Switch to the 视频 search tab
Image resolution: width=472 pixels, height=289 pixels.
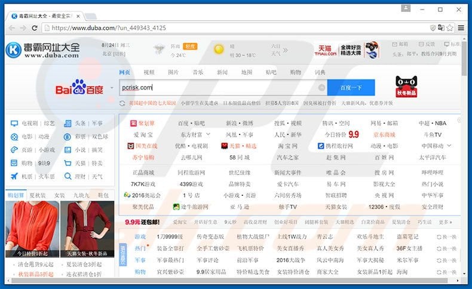pos(149,72)
